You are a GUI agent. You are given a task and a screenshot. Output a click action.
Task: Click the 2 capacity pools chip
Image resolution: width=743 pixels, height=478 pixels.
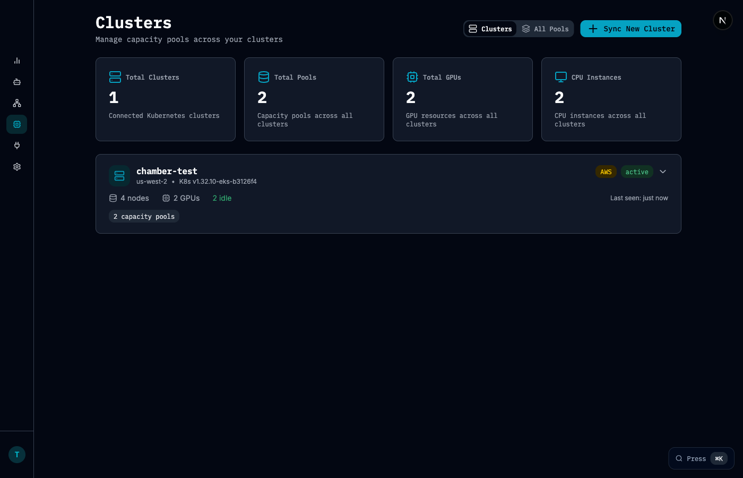tap(144, 217)
